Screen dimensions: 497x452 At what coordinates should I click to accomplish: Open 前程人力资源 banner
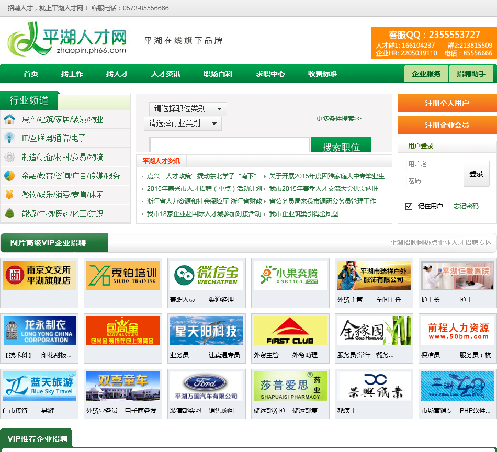pyautogui.click(x=458, y=330)
